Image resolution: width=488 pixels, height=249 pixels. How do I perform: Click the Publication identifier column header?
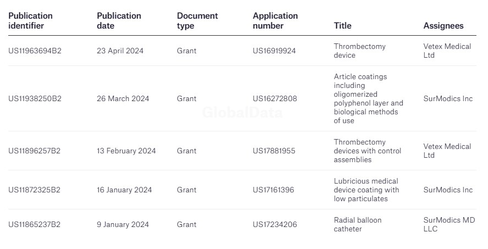pos(30,20)
